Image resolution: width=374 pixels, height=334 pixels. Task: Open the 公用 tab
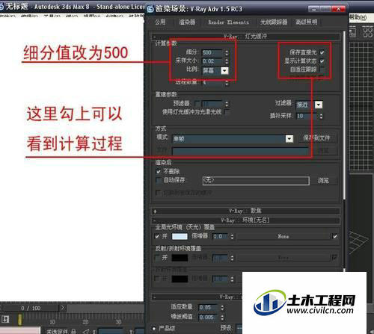tap(160, 22)
